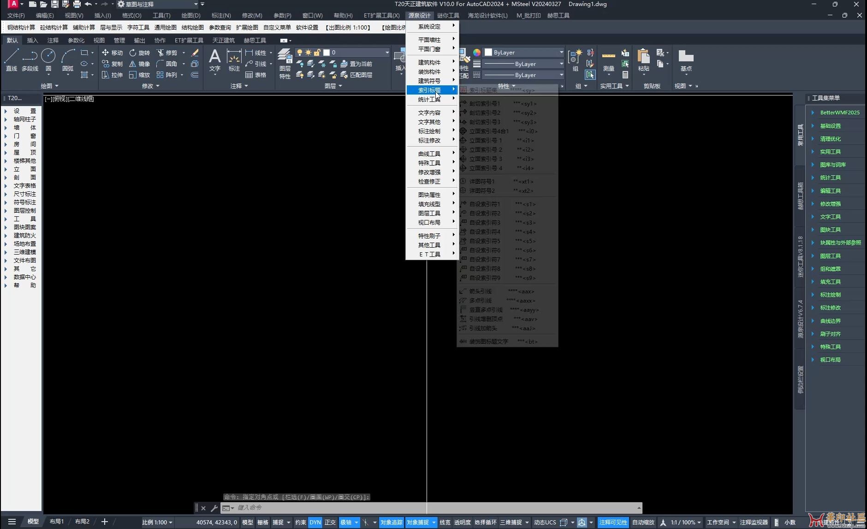Click 置为当前 set layer current

pyautogui.click(x=356, y=64)
